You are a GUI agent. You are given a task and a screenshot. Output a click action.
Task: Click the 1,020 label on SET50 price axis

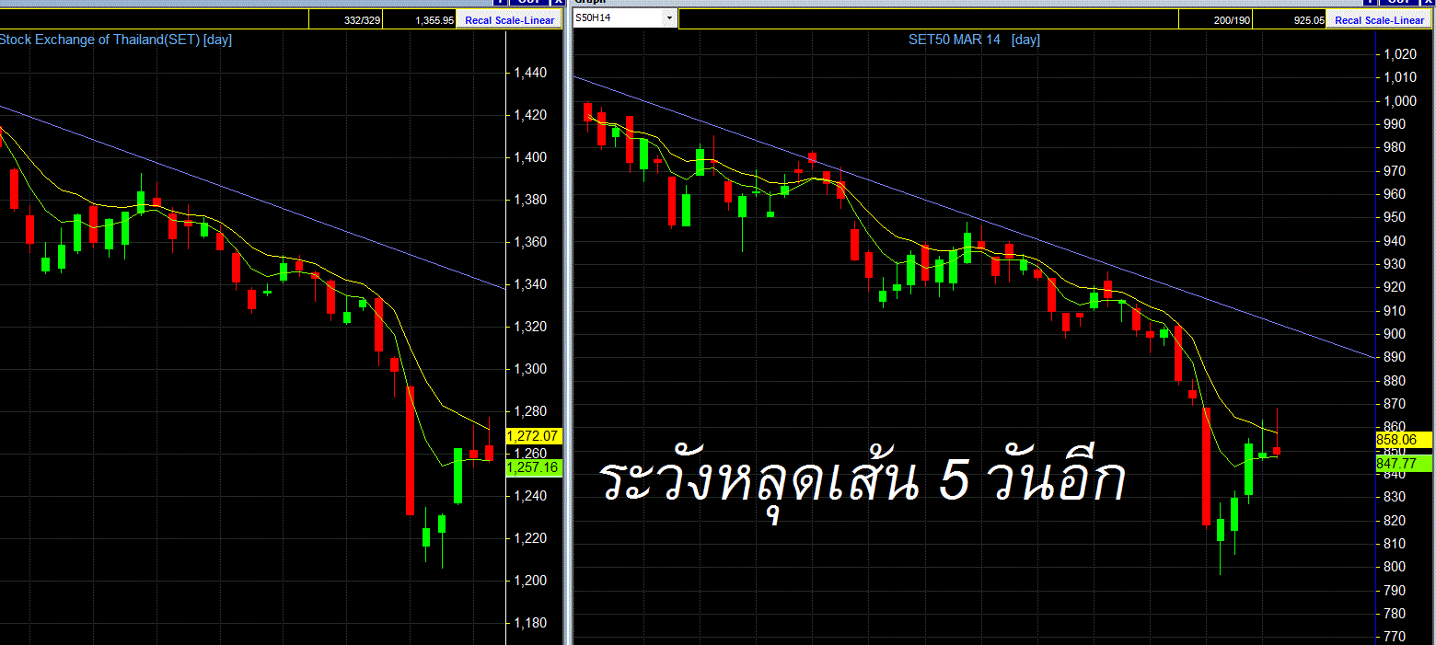tap(1400, 54)
